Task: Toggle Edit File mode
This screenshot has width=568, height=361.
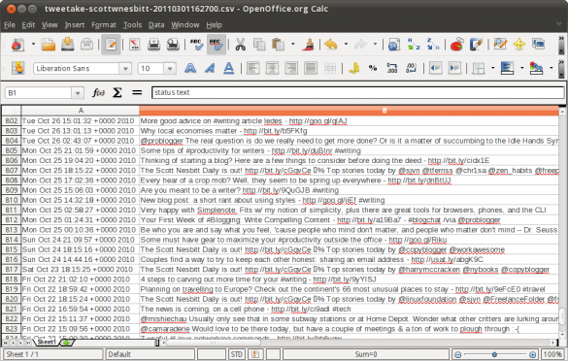Action: click(x=111, y=45)
